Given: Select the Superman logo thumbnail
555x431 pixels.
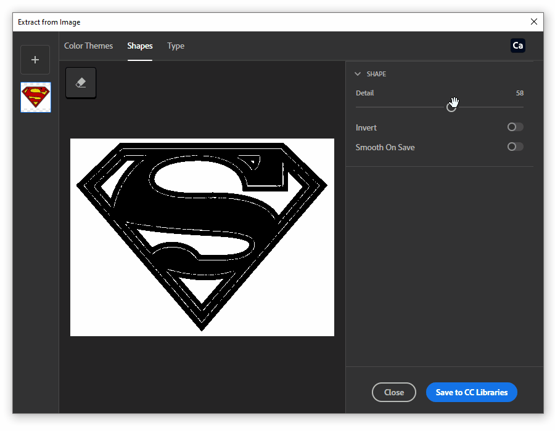Looking at the screenshot, I should click(36, 97).
